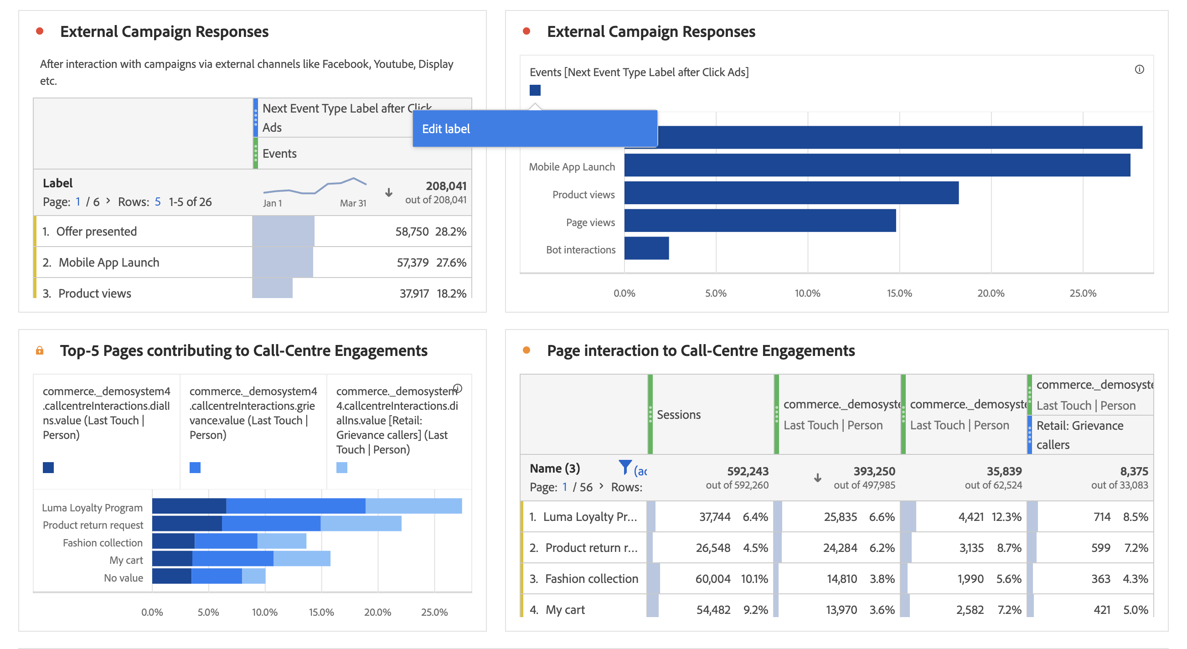1187x649 pixels.
Task: Click dark blue legend swatch in Events chart
Action: pos(535,90)
